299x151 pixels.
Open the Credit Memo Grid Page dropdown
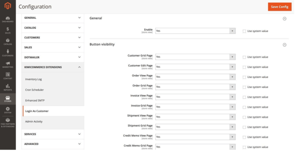coord(195,147)
